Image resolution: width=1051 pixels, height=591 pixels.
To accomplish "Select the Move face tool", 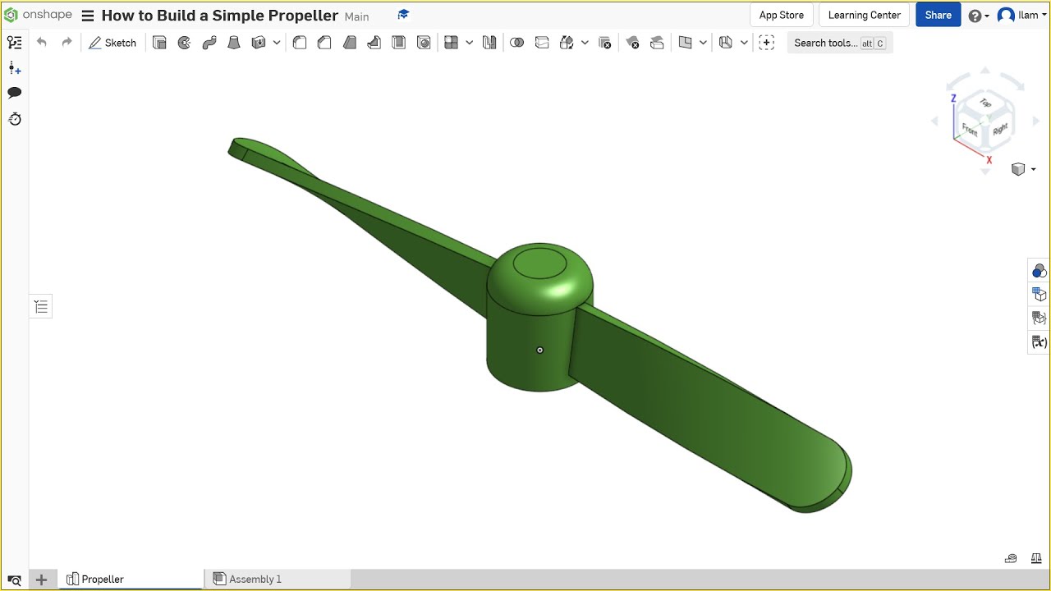I will point(657,43).
